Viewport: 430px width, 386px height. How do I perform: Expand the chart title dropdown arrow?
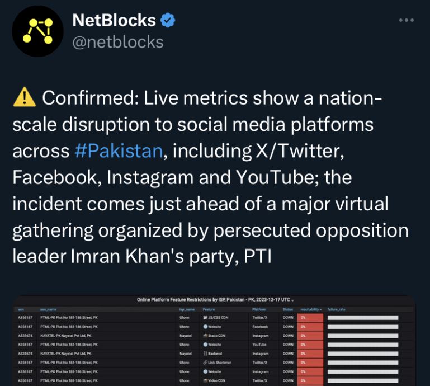coord(292,300)
